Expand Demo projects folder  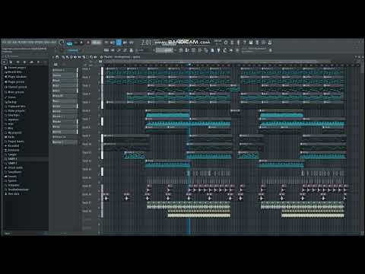[14, 111]
